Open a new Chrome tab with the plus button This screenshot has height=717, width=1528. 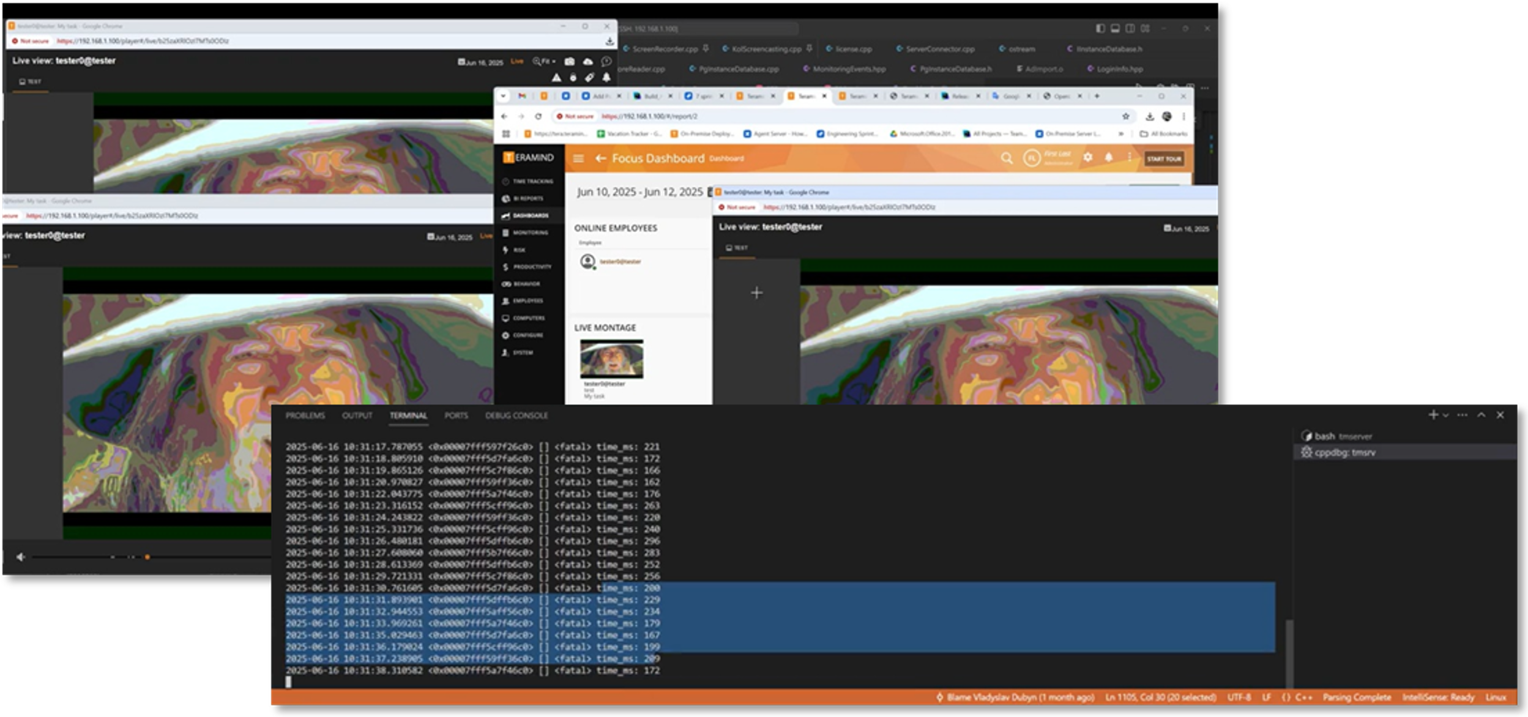point(1097,96)
